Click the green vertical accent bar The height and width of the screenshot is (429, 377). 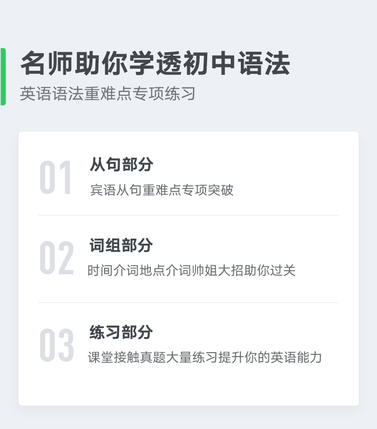[x=3, y=76]
